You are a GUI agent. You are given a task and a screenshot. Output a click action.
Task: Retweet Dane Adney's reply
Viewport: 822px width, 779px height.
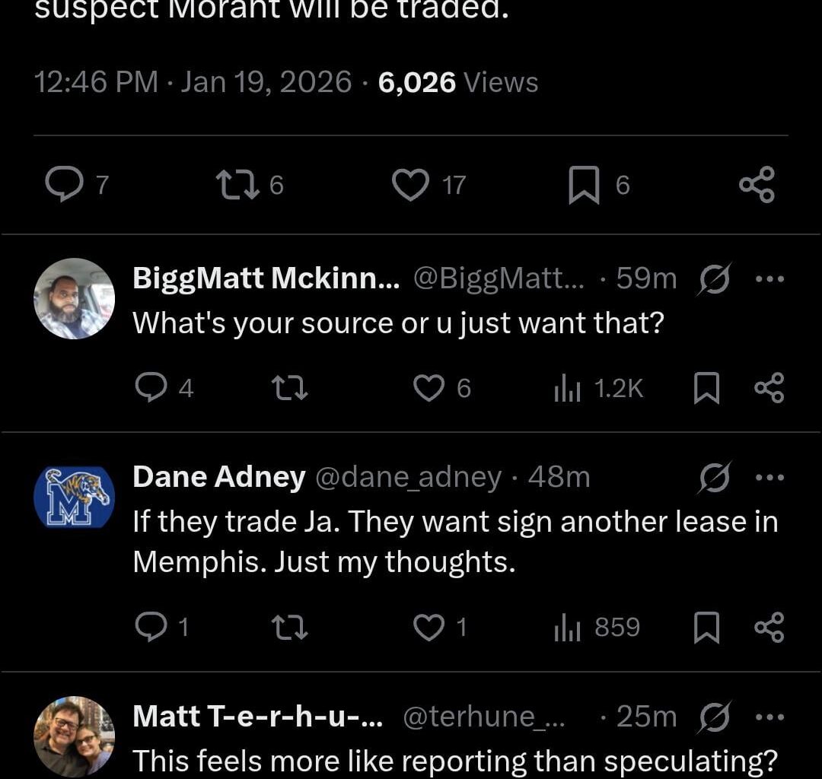tap(289, 627)
